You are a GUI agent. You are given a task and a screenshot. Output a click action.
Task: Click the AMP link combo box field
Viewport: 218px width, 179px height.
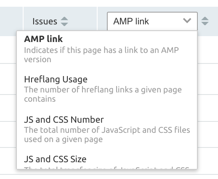point(152,21)
